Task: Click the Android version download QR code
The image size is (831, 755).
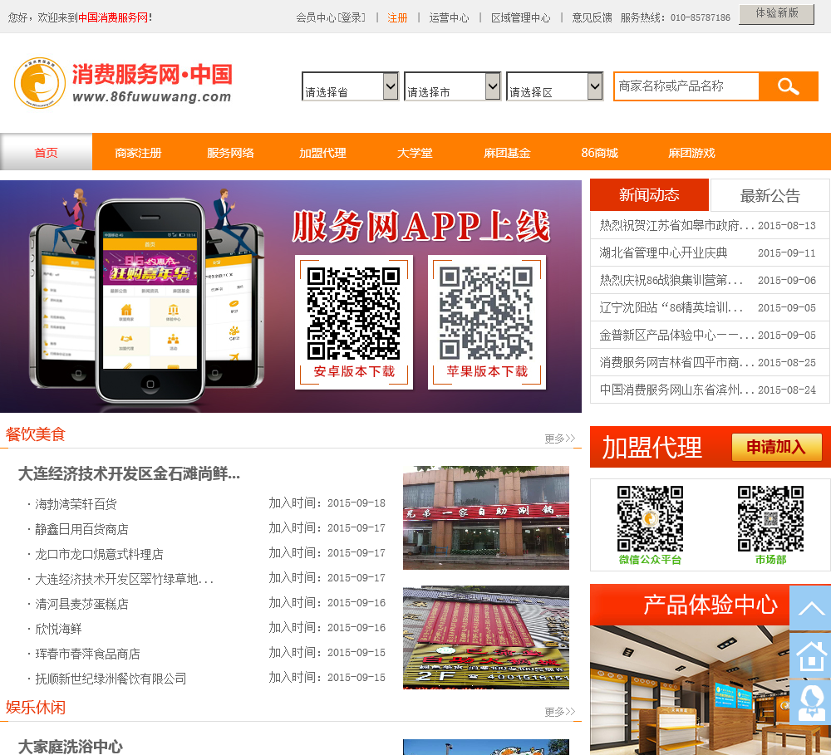Action: point(353,314)
